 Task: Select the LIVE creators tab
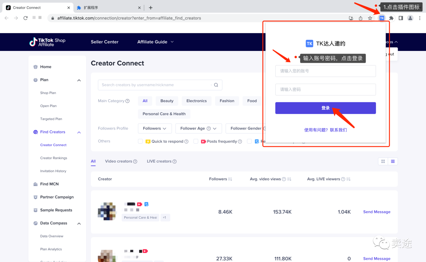coord(159,161)
